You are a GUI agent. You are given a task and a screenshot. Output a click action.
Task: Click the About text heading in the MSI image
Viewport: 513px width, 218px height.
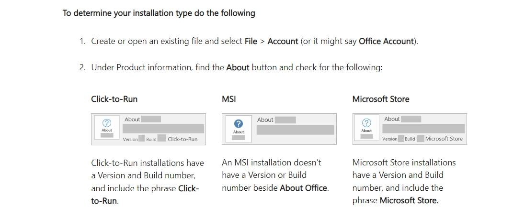pyautogui.click(x=265, y=120)
